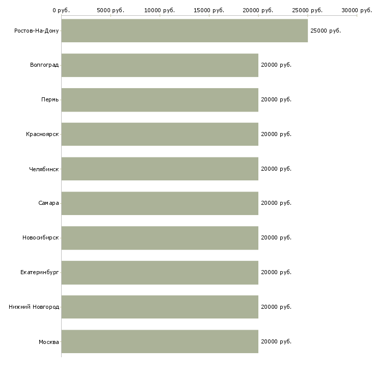Click the 25000 руб. value label beside Ростов-На-Дону bar
Image resolution: width=372 pixels, height=372 pixels.
click(x=325, y=31)
